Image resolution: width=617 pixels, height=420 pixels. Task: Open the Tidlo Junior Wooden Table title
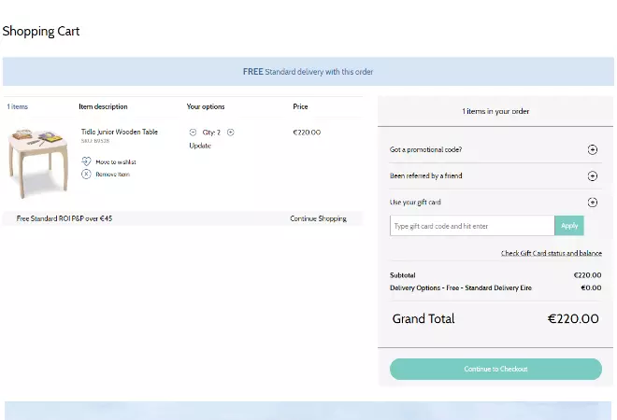pos(119,132)
